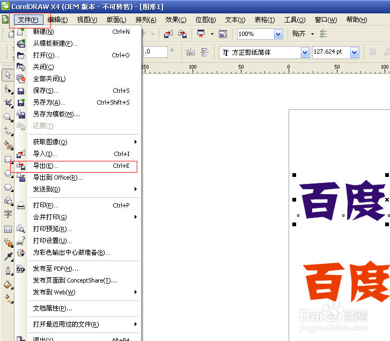Open the 工具 menu
The height and width of the screenshot is (341, 390).
click(295, 20)
